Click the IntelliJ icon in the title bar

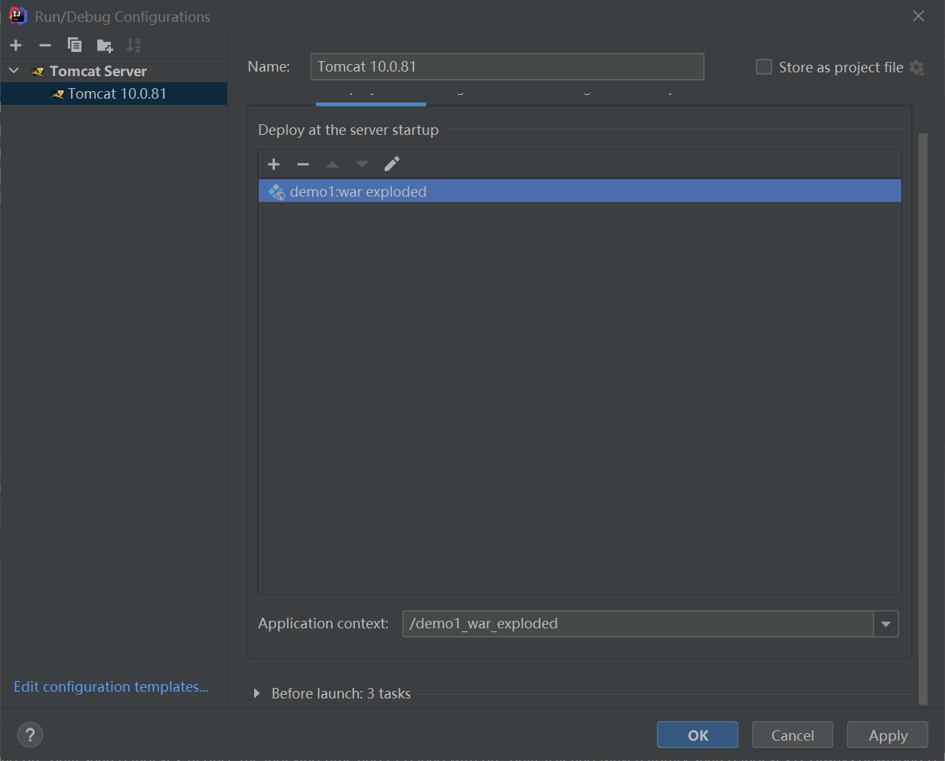[x=17, y=16]
